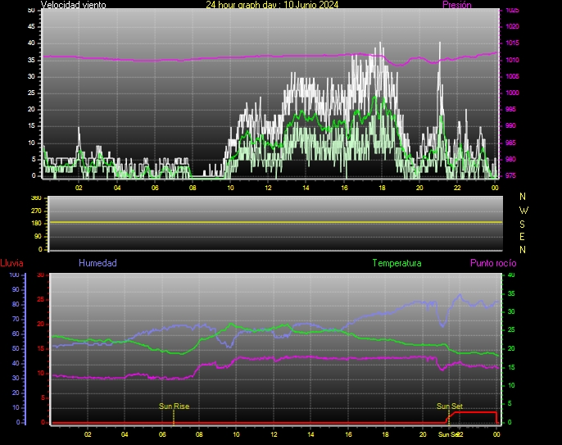This screenshot has height=445, width=562.
Task: Click the yellow wind direction line
Action: 274,223
